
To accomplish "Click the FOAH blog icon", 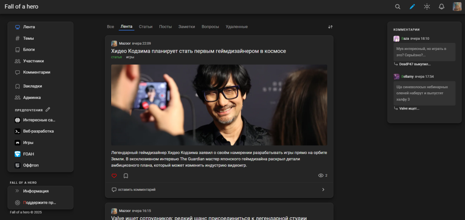I will pos(18,154).
